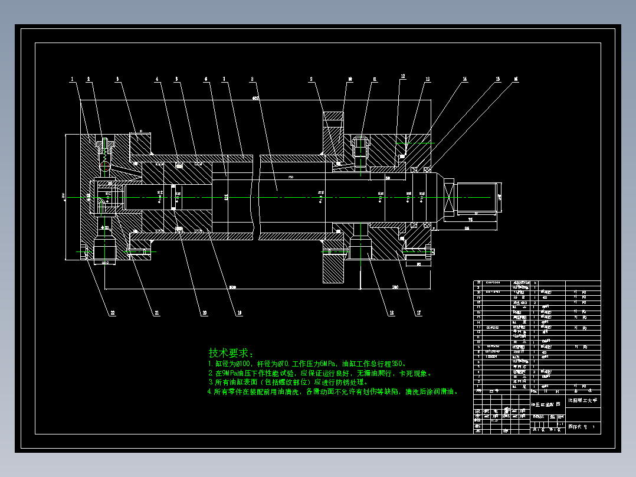Click the '技术要求:' heading in the drawing
This screenshot has height=477, width=636.
tap(231, 352)
